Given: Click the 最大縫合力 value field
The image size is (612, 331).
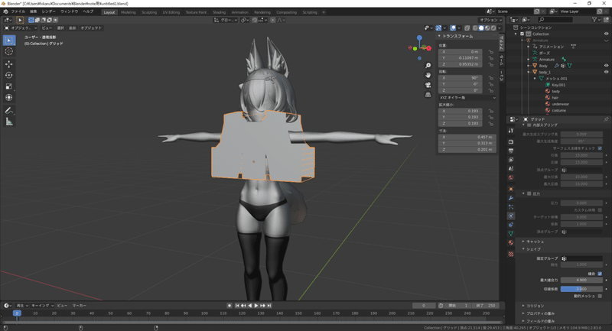Looking at the screenshot, I should pos(581,280).
